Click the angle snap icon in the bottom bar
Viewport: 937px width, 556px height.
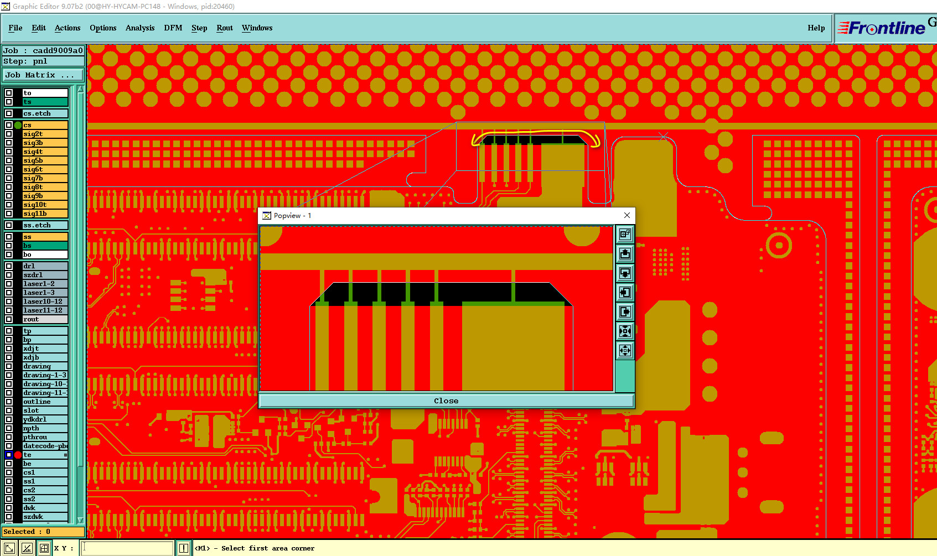(x=27, y=548)
